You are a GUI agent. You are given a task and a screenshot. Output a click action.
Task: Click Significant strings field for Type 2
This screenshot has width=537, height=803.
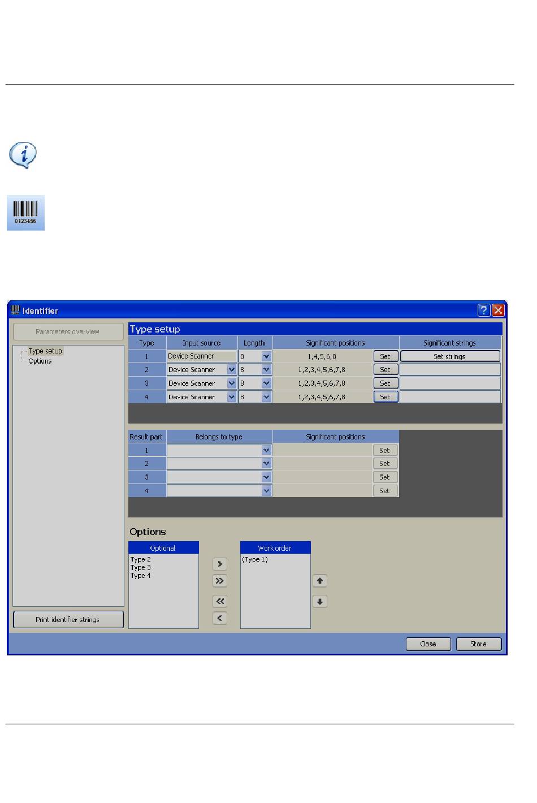[x=450, y=369]
